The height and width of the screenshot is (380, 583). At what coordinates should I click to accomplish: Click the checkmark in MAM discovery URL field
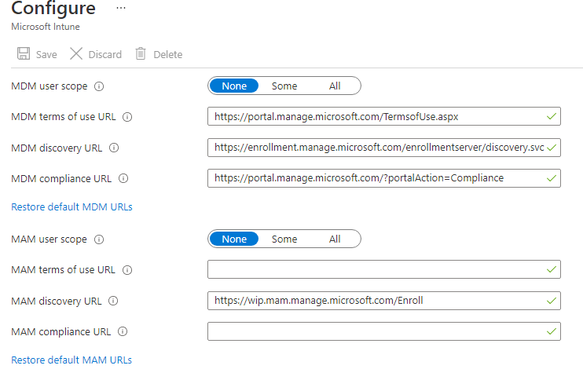point(552,301)
